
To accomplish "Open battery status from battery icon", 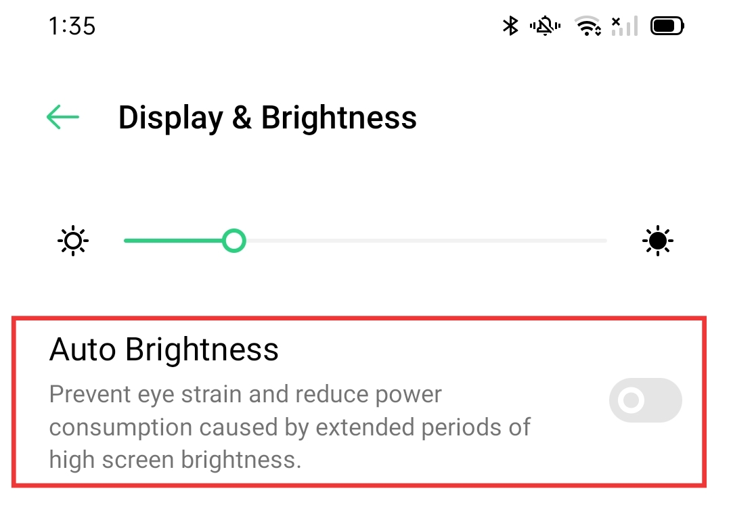I will tap(667, 25).
